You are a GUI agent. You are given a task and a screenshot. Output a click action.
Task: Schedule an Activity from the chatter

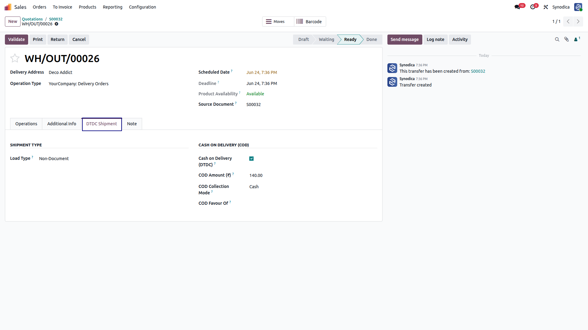click(x=460, y=39)
